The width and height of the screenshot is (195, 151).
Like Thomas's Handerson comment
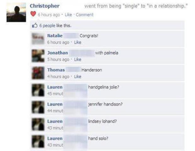pyautogui.click(x=78, y=76)
